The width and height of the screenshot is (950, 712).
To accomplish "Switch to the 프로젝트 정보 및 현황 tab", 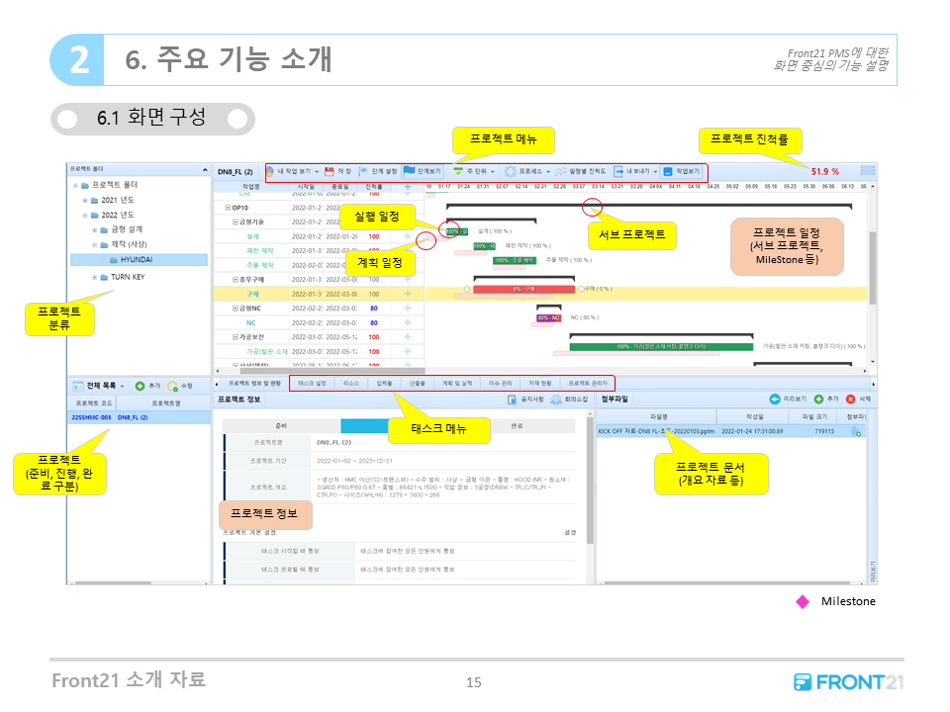I will coord(254,384).
